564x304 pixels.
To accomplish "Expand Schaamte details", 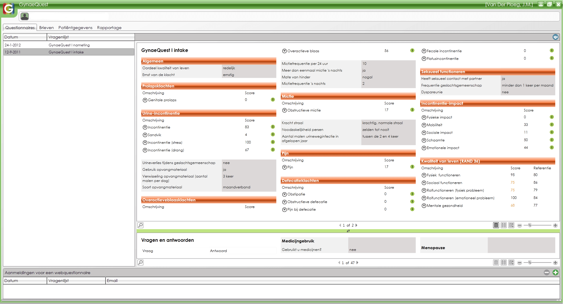I will pyautogui.click(x=424, y=140).
